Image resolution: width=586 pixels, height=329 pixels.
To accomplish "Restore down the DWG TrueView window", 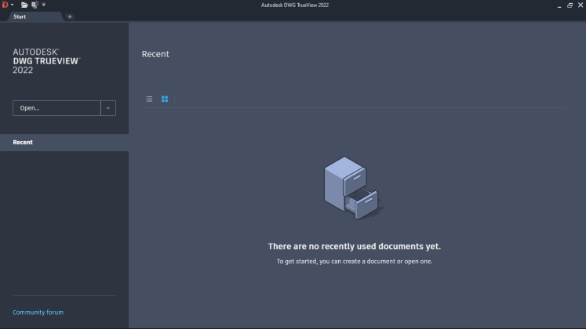I will click(x=570, y=5).
